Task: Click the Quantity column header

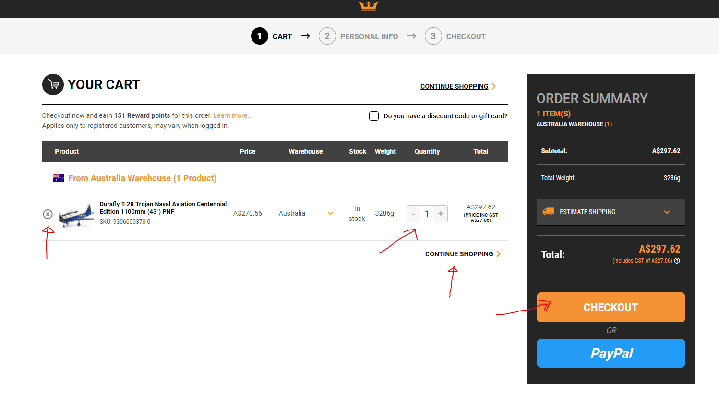Action: (x=427, y=151)
